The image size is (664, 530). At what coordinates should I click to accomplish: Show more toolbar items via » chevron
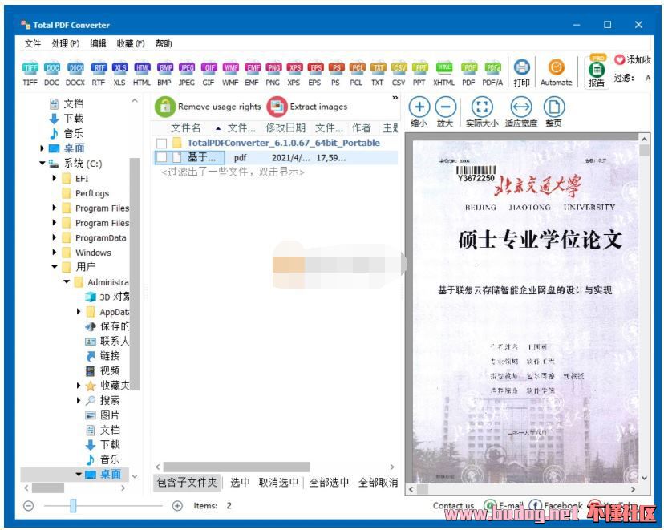coord(395,98)
